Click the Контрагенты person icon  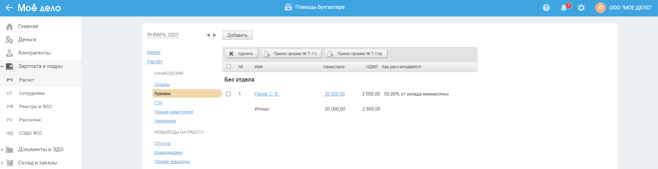(9, 53)
